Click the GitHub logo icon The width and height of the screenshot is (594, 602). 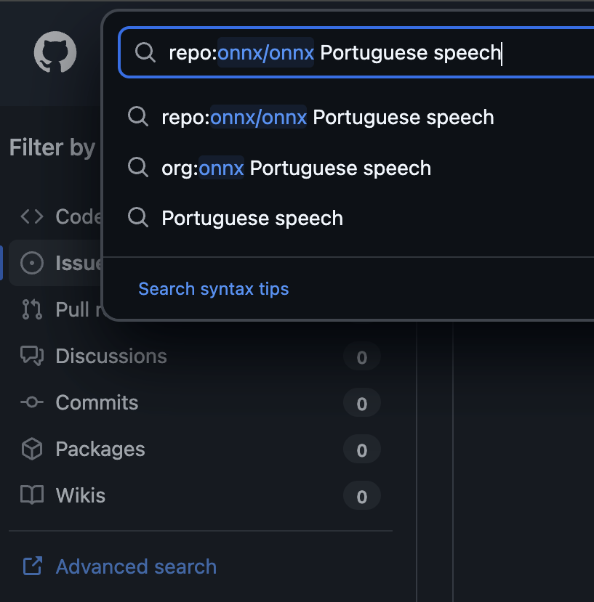[55, 53]
